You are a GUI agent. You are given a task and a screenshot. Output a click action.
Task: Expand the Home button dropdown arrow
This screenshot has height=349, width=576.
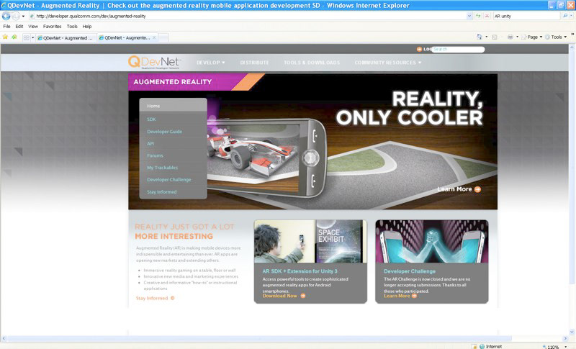[487, 37]
